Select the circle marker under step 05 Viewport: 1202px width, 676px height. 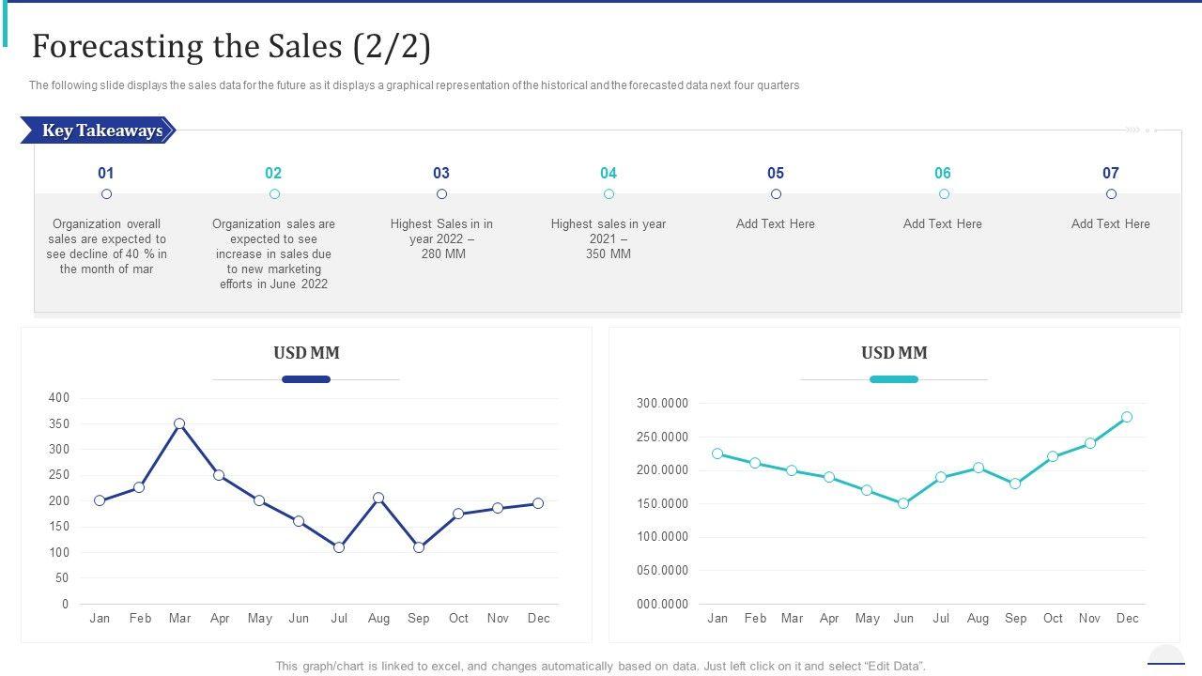(776, 194)
